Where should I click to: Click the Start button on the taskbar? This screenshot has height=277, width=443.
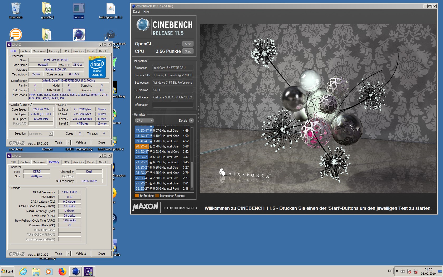pyautogui.click(x=7, y=271)
